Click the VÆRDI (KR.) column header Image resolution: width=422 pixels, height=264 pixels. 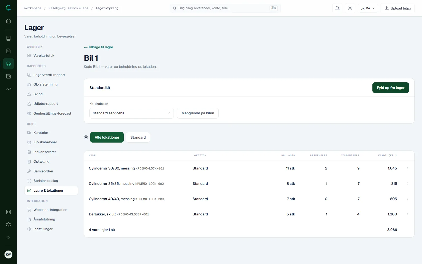click(x=387, y=155)
